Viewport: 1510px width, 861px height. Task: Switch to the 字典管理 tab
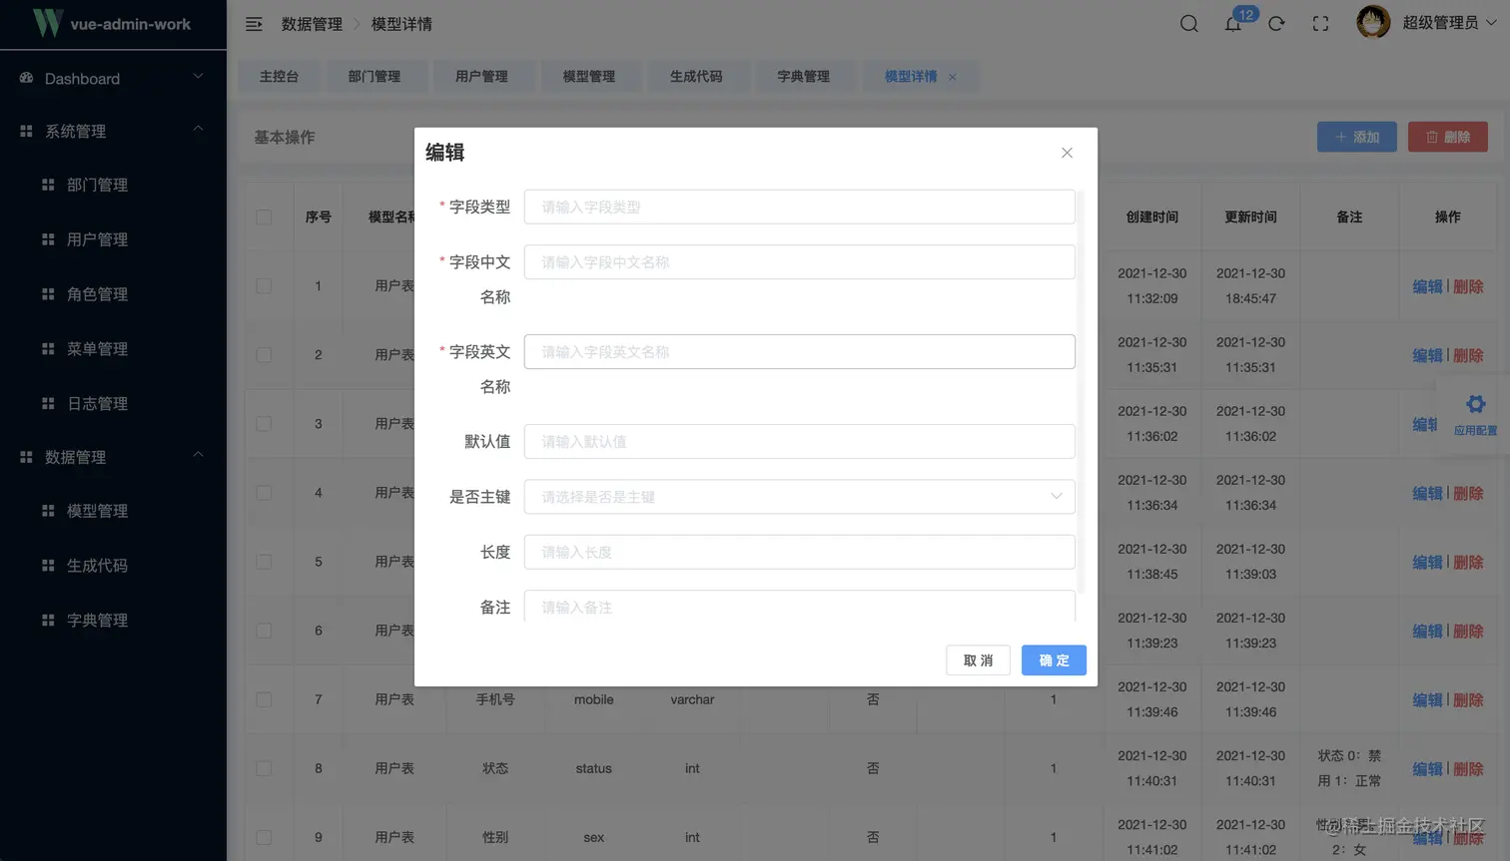pyautogui.click(x=804, y=75)
